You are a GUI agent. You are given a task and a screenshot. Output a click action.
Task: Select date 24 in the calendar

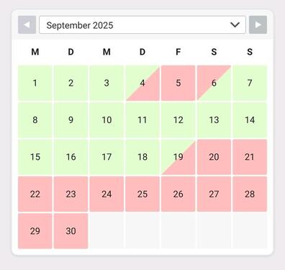107,194
